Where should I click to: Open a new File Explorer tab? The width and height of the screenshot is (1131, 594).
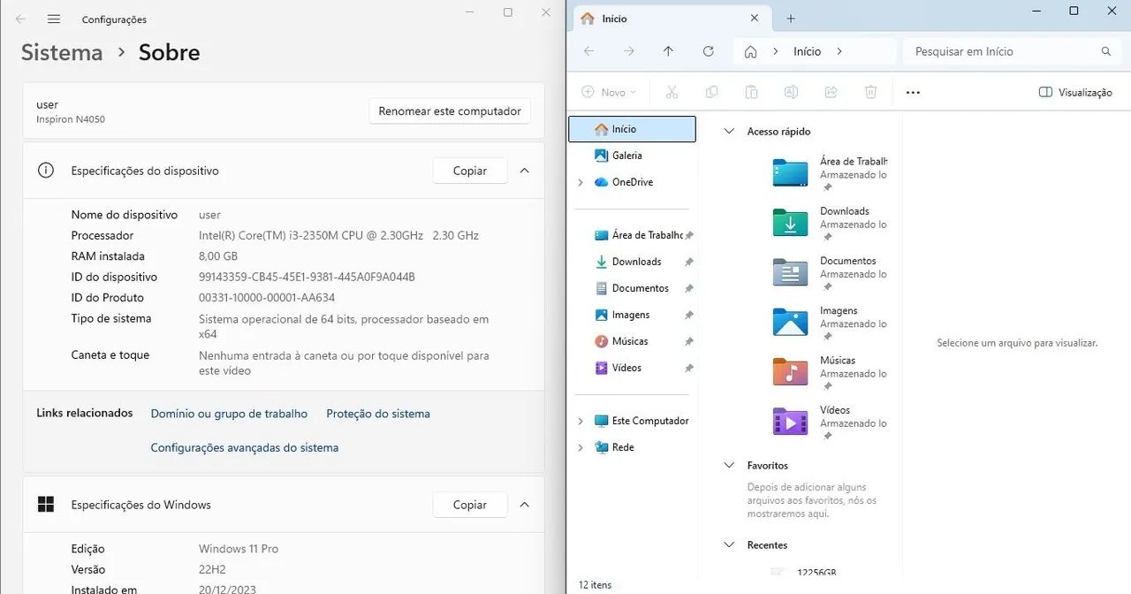point(791,19)
